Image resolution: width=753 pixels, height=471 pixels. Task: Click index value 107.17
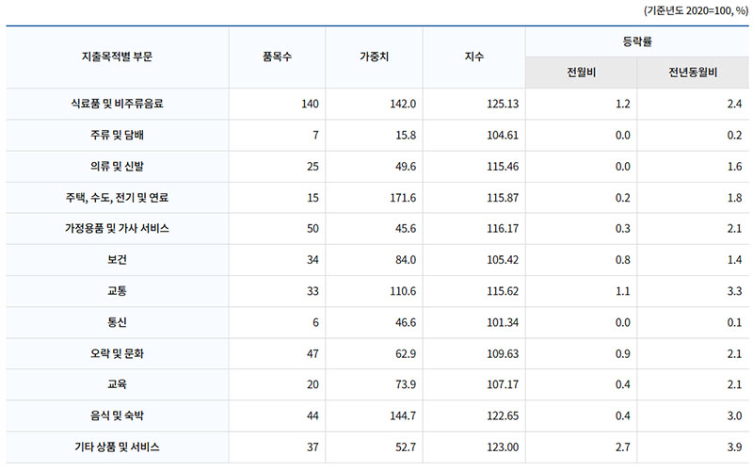coord(503,384)
